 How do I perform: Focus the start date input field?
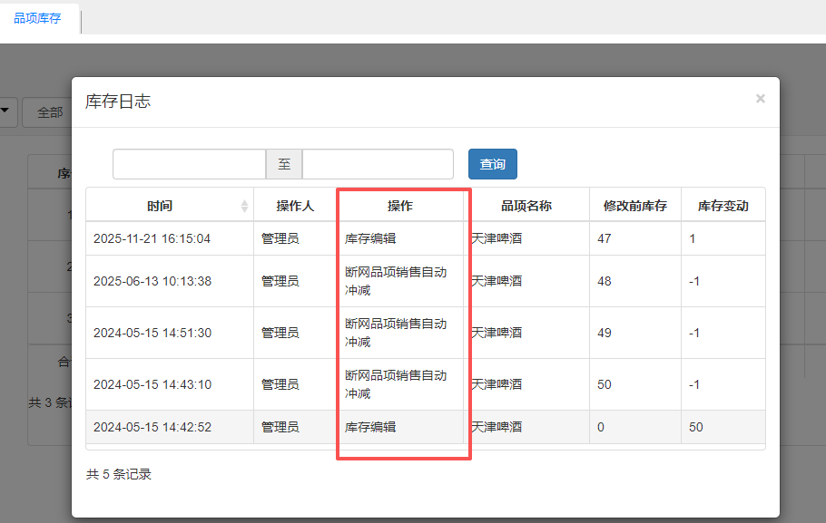189,164
